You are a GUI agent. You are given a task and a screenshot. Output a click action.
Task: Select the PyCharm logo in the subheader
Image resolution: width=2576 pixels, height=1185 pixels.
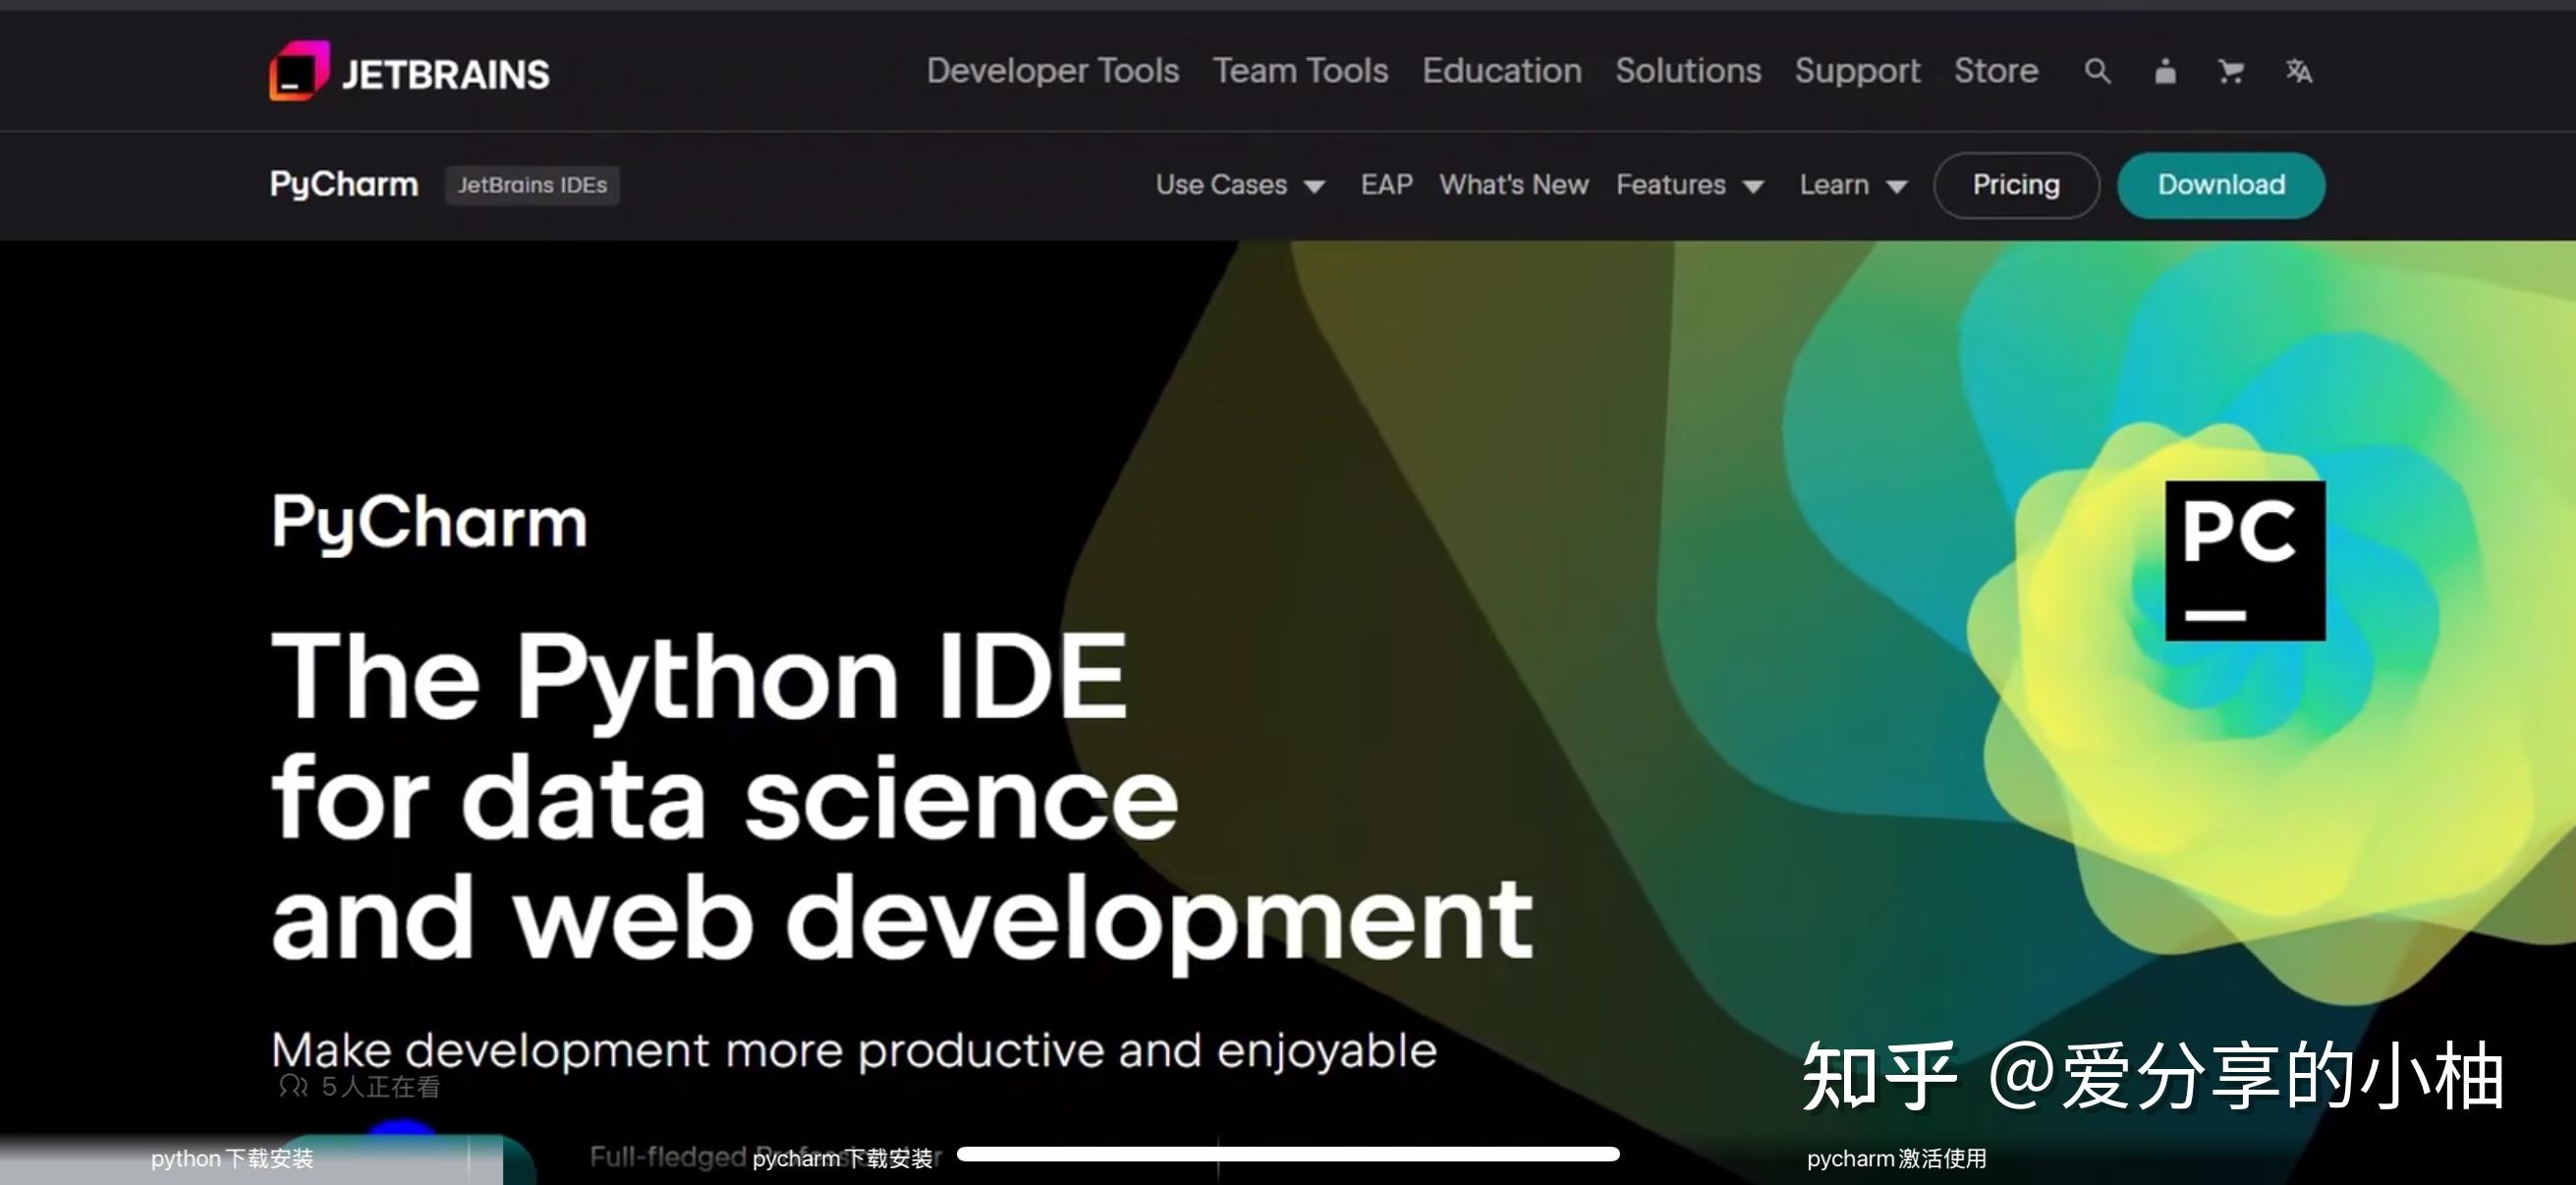pyautogui.click(x=343, y=184)
